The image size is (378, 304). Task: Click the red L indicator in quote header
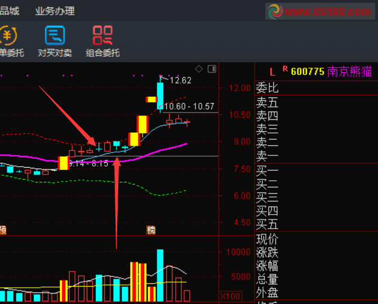click(x=273, y=72)
